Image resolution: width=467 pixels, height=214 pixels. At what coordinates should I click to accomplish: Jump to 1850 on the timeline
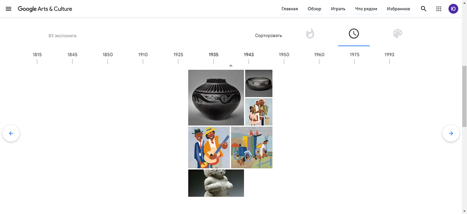(108, 55)
